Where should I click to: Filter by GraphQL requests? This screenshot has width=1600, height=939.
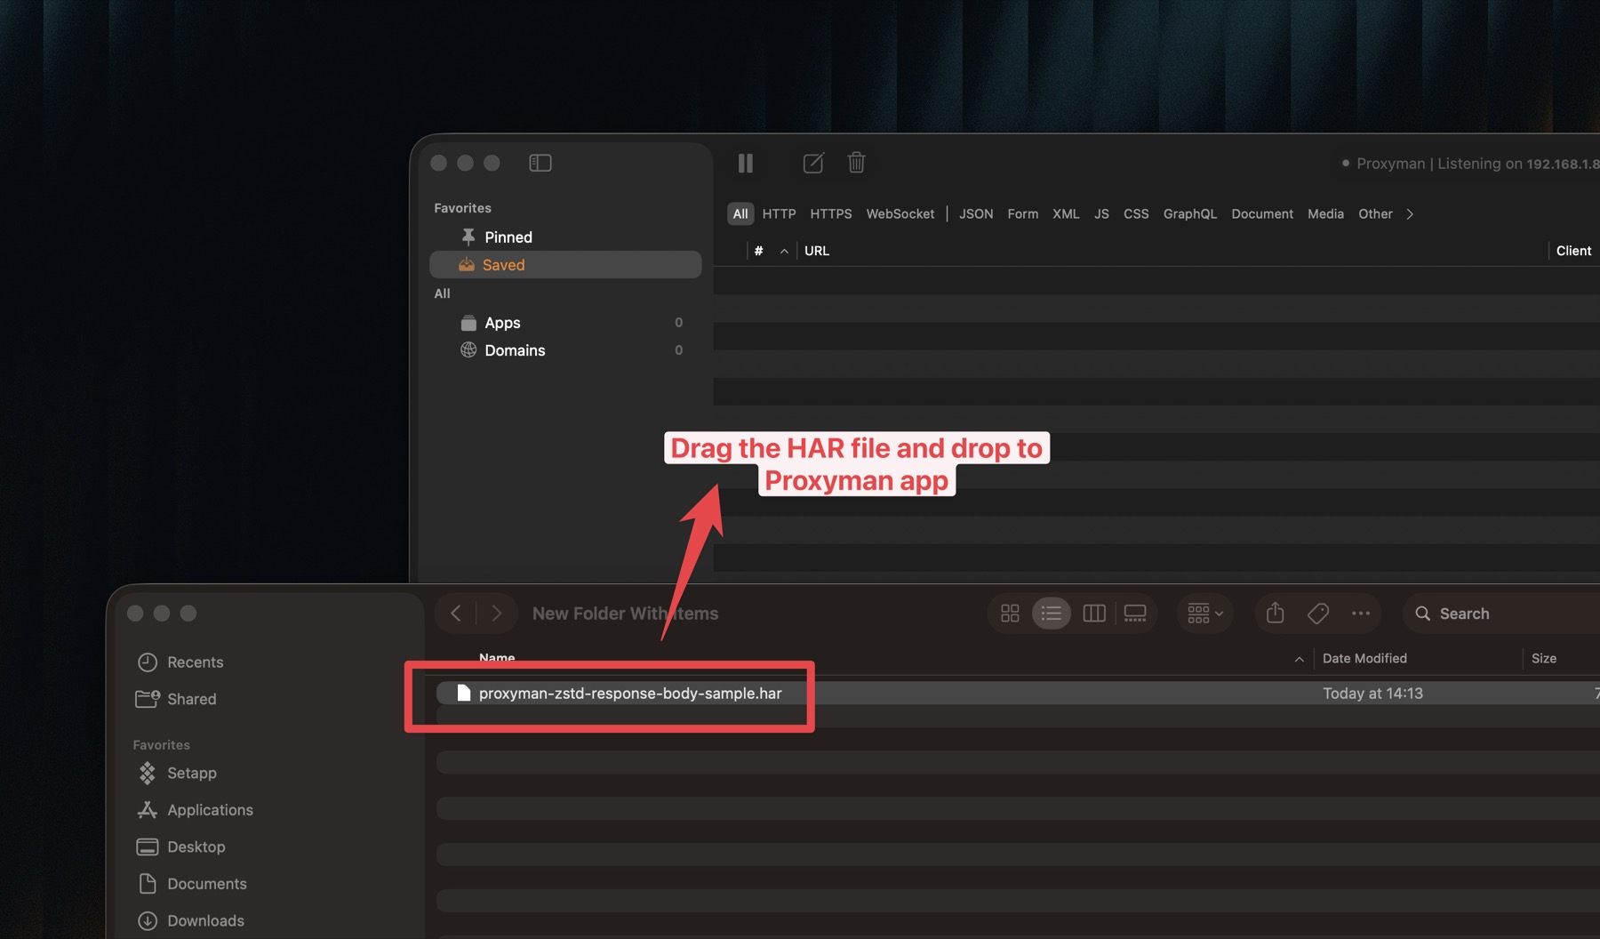1189,213
